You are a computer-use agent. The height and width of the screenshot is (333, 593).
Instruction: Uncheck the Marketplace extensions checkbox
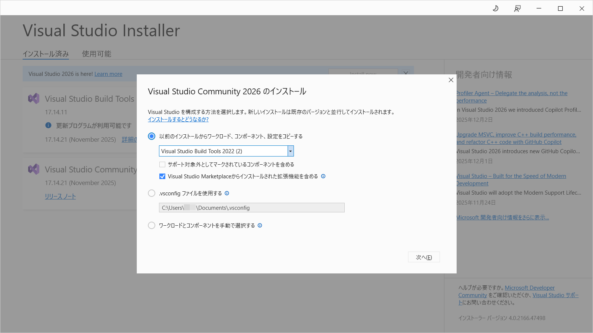coord(162,176)
